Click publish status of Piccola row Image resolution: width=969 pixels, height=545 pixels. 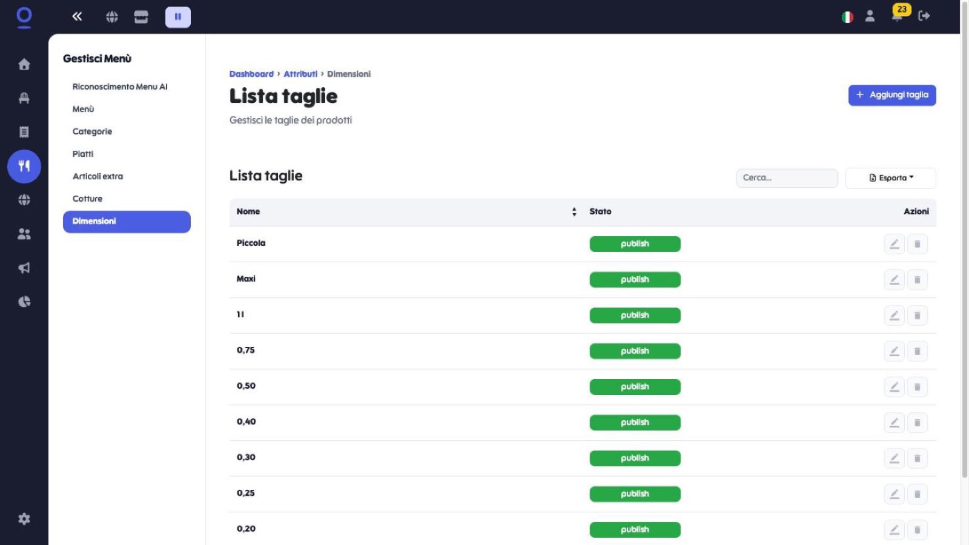point(635,244)
